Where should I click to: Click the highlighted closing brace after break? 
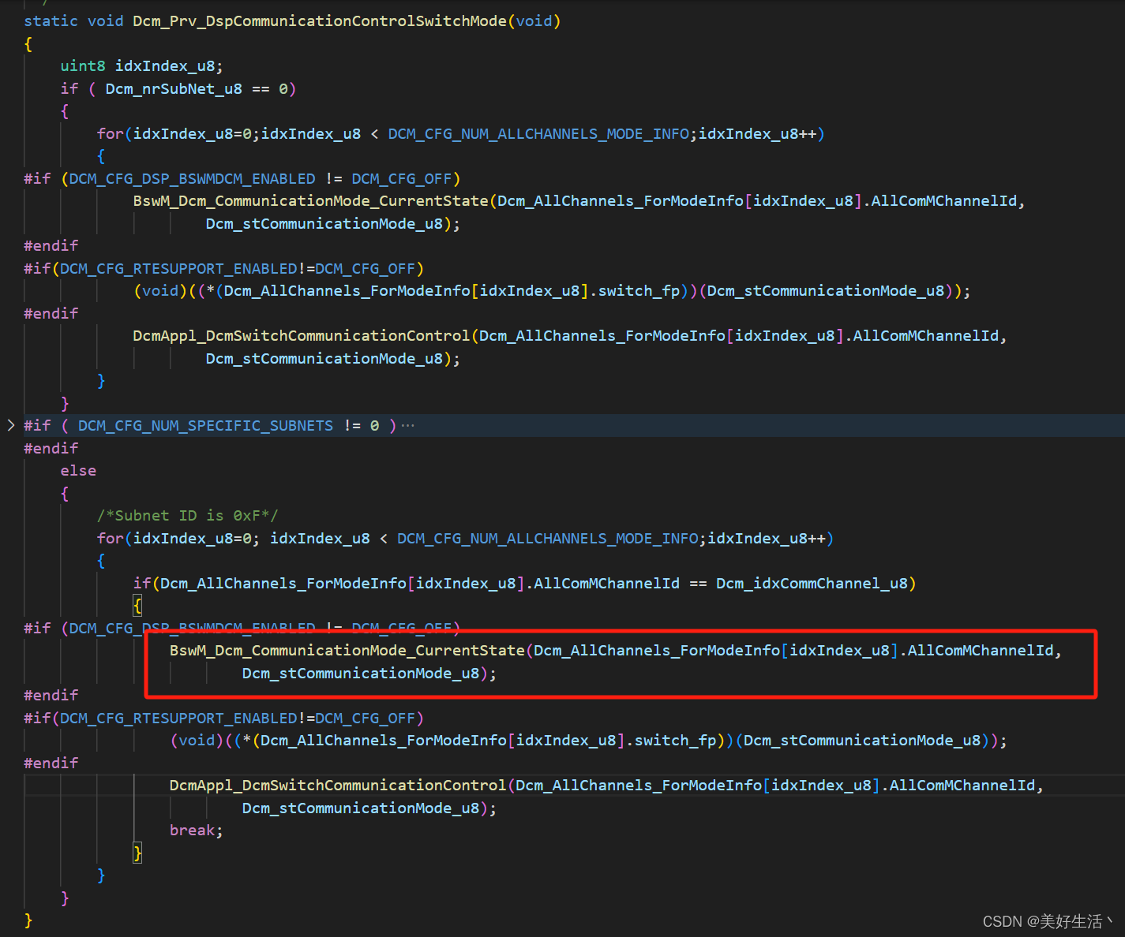tap(137, 853)
